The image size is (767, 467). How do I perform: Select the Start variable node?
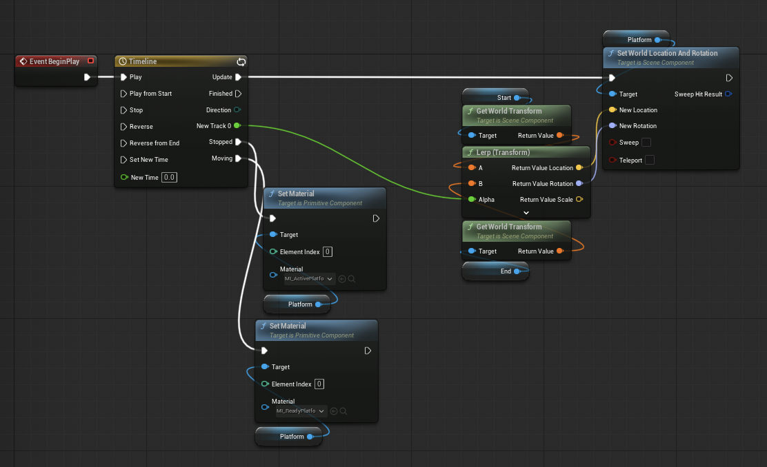(x=495, y=97)
